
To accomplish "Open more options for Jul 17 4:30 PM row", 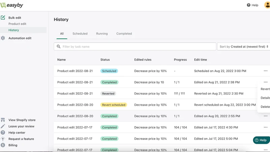I will click(266, 127).
